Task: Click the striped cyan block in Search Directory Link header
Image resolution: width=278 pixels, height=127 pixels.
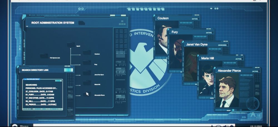Action: [68, 70]
